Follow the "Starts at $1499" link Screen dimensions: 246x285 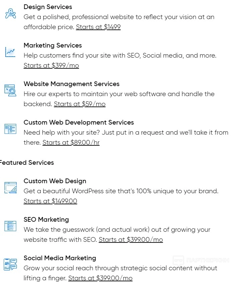98,27
